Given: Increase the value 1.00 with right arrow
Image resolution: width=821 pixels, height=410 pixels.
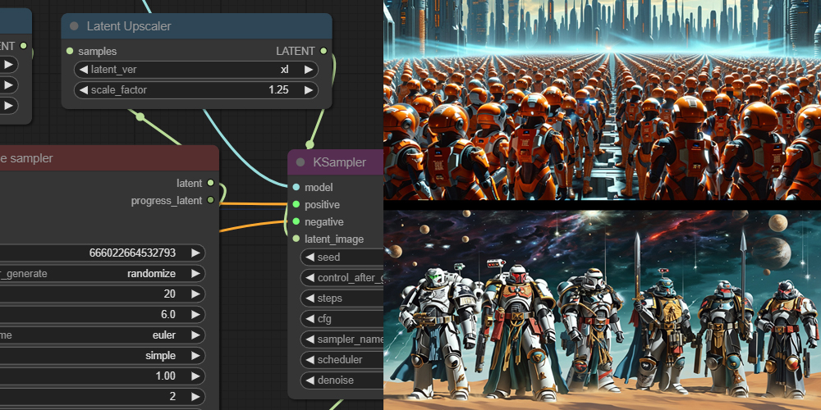Looking at the screenshot, I should coord(196,376).
